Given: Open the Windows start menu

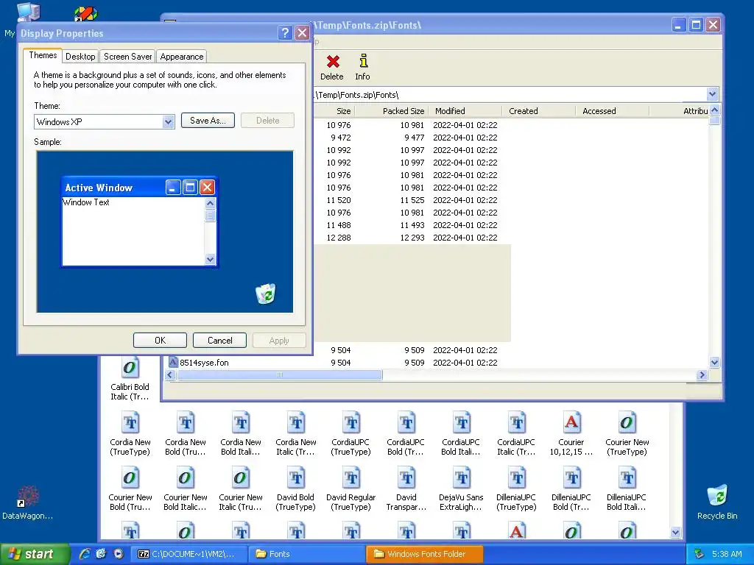Looking at the screenshot, I should (34, 554).
